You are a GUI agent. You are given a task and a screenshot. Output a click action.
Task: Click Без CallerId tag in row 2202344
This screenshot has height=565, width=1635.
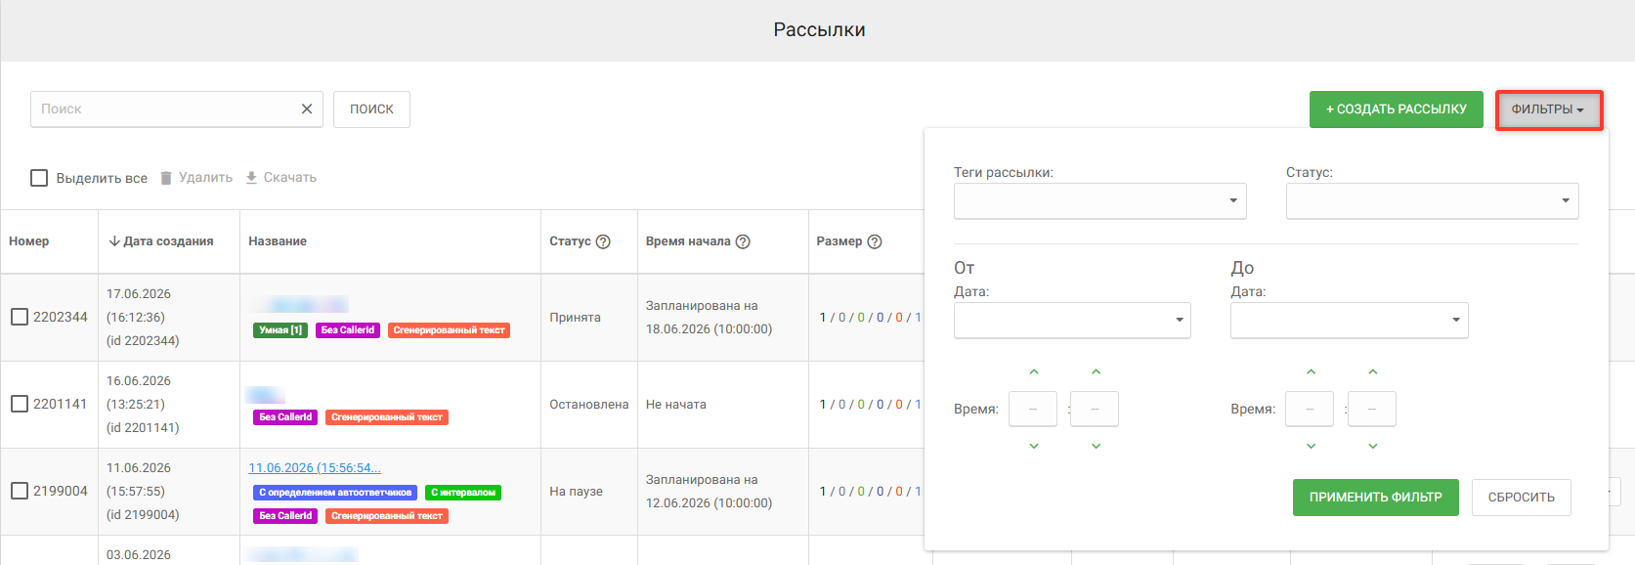pyautogui.click(x=348, y=330)
